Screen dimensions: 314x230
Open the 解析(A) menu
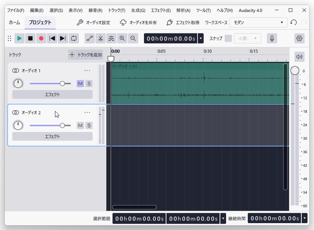(183, 10)
